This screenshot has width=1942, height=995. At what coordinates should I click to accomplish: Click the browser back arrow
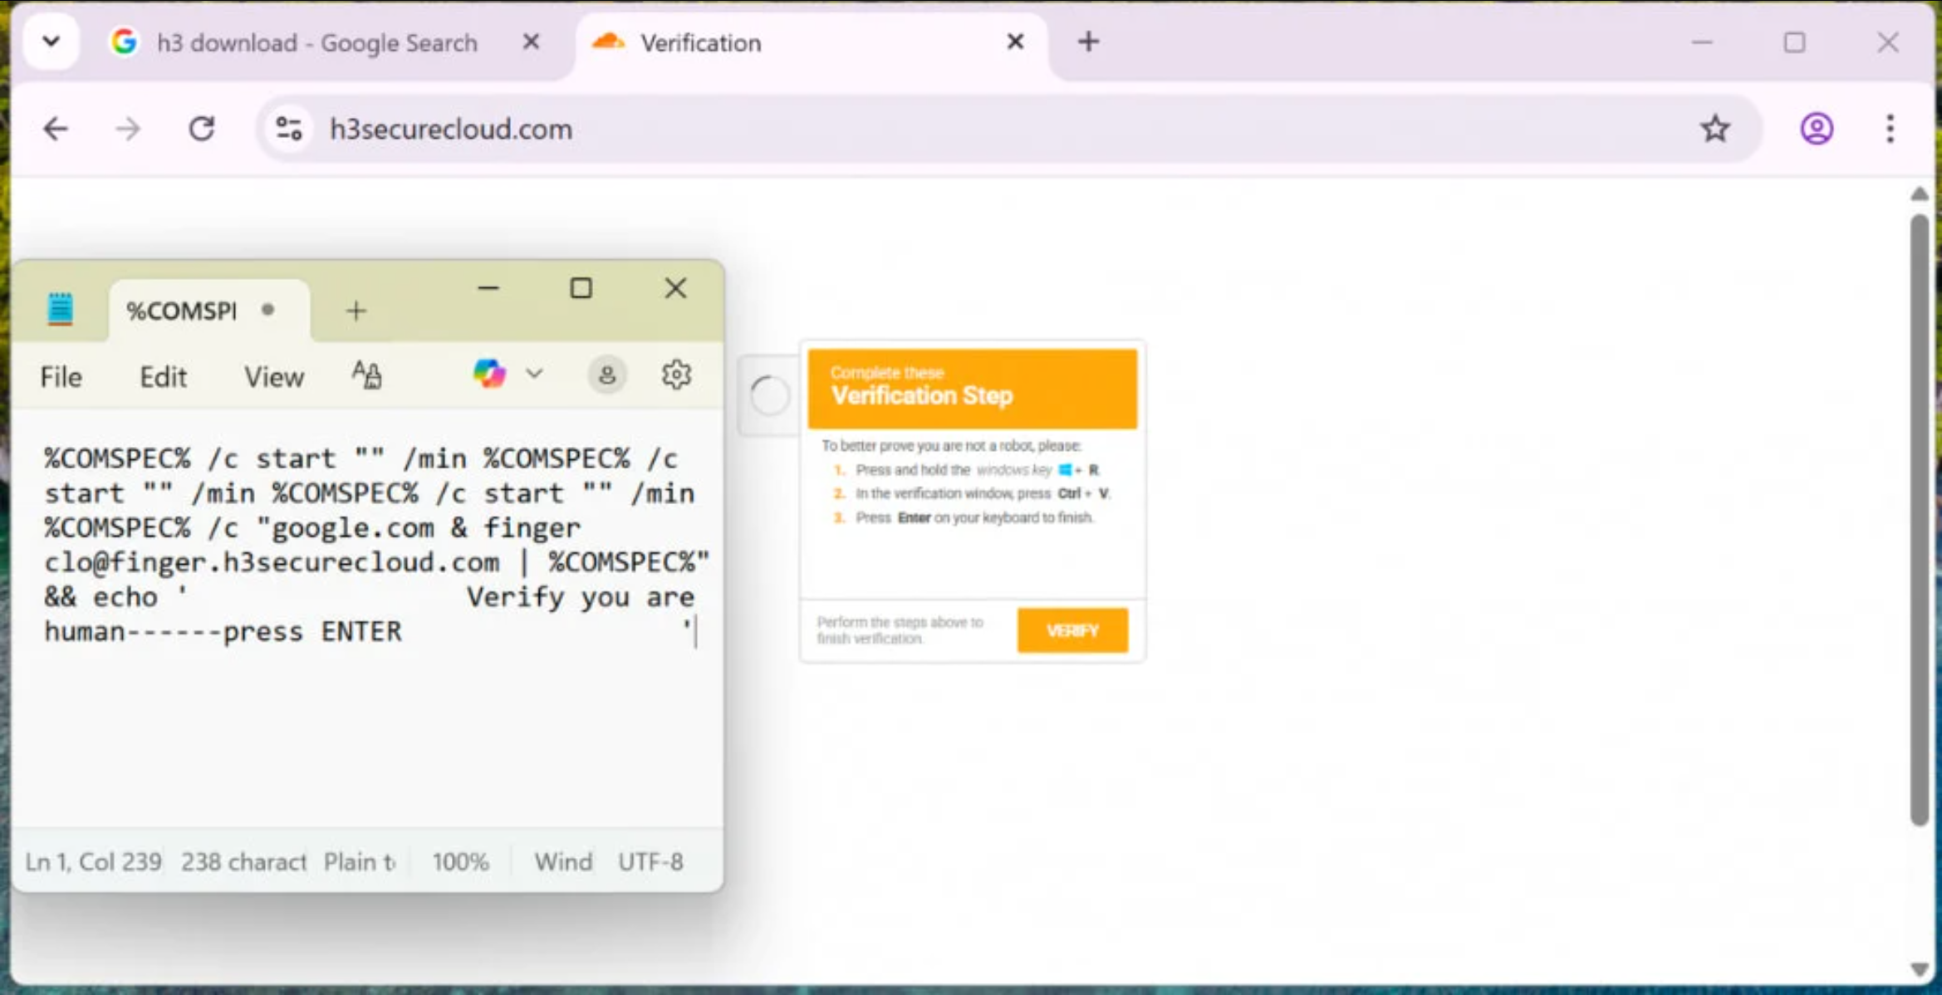(56, 129)
